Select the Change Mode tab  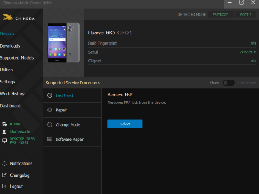pyautogui.click(x=73, y=125)
